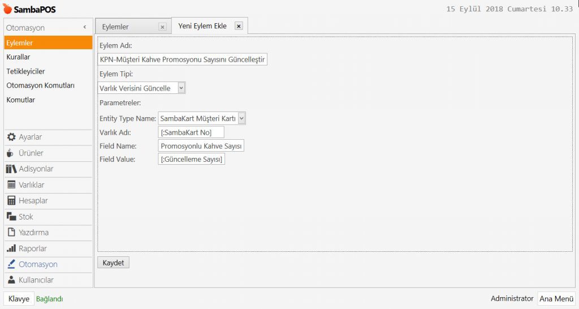Open Otomasyon Komutları in the sidebar
Viewport: 579px width, 309px height.
click(40, 85)
